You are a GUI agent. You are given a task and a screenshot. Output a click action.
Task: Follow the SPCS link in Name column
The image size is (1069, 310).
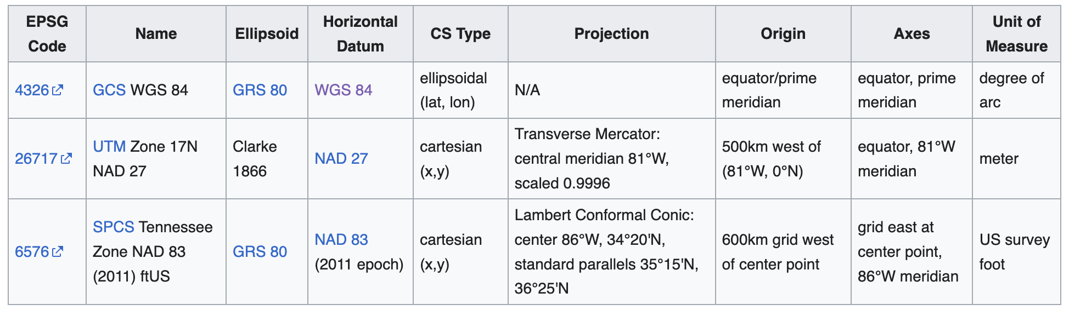coord(113,227)
